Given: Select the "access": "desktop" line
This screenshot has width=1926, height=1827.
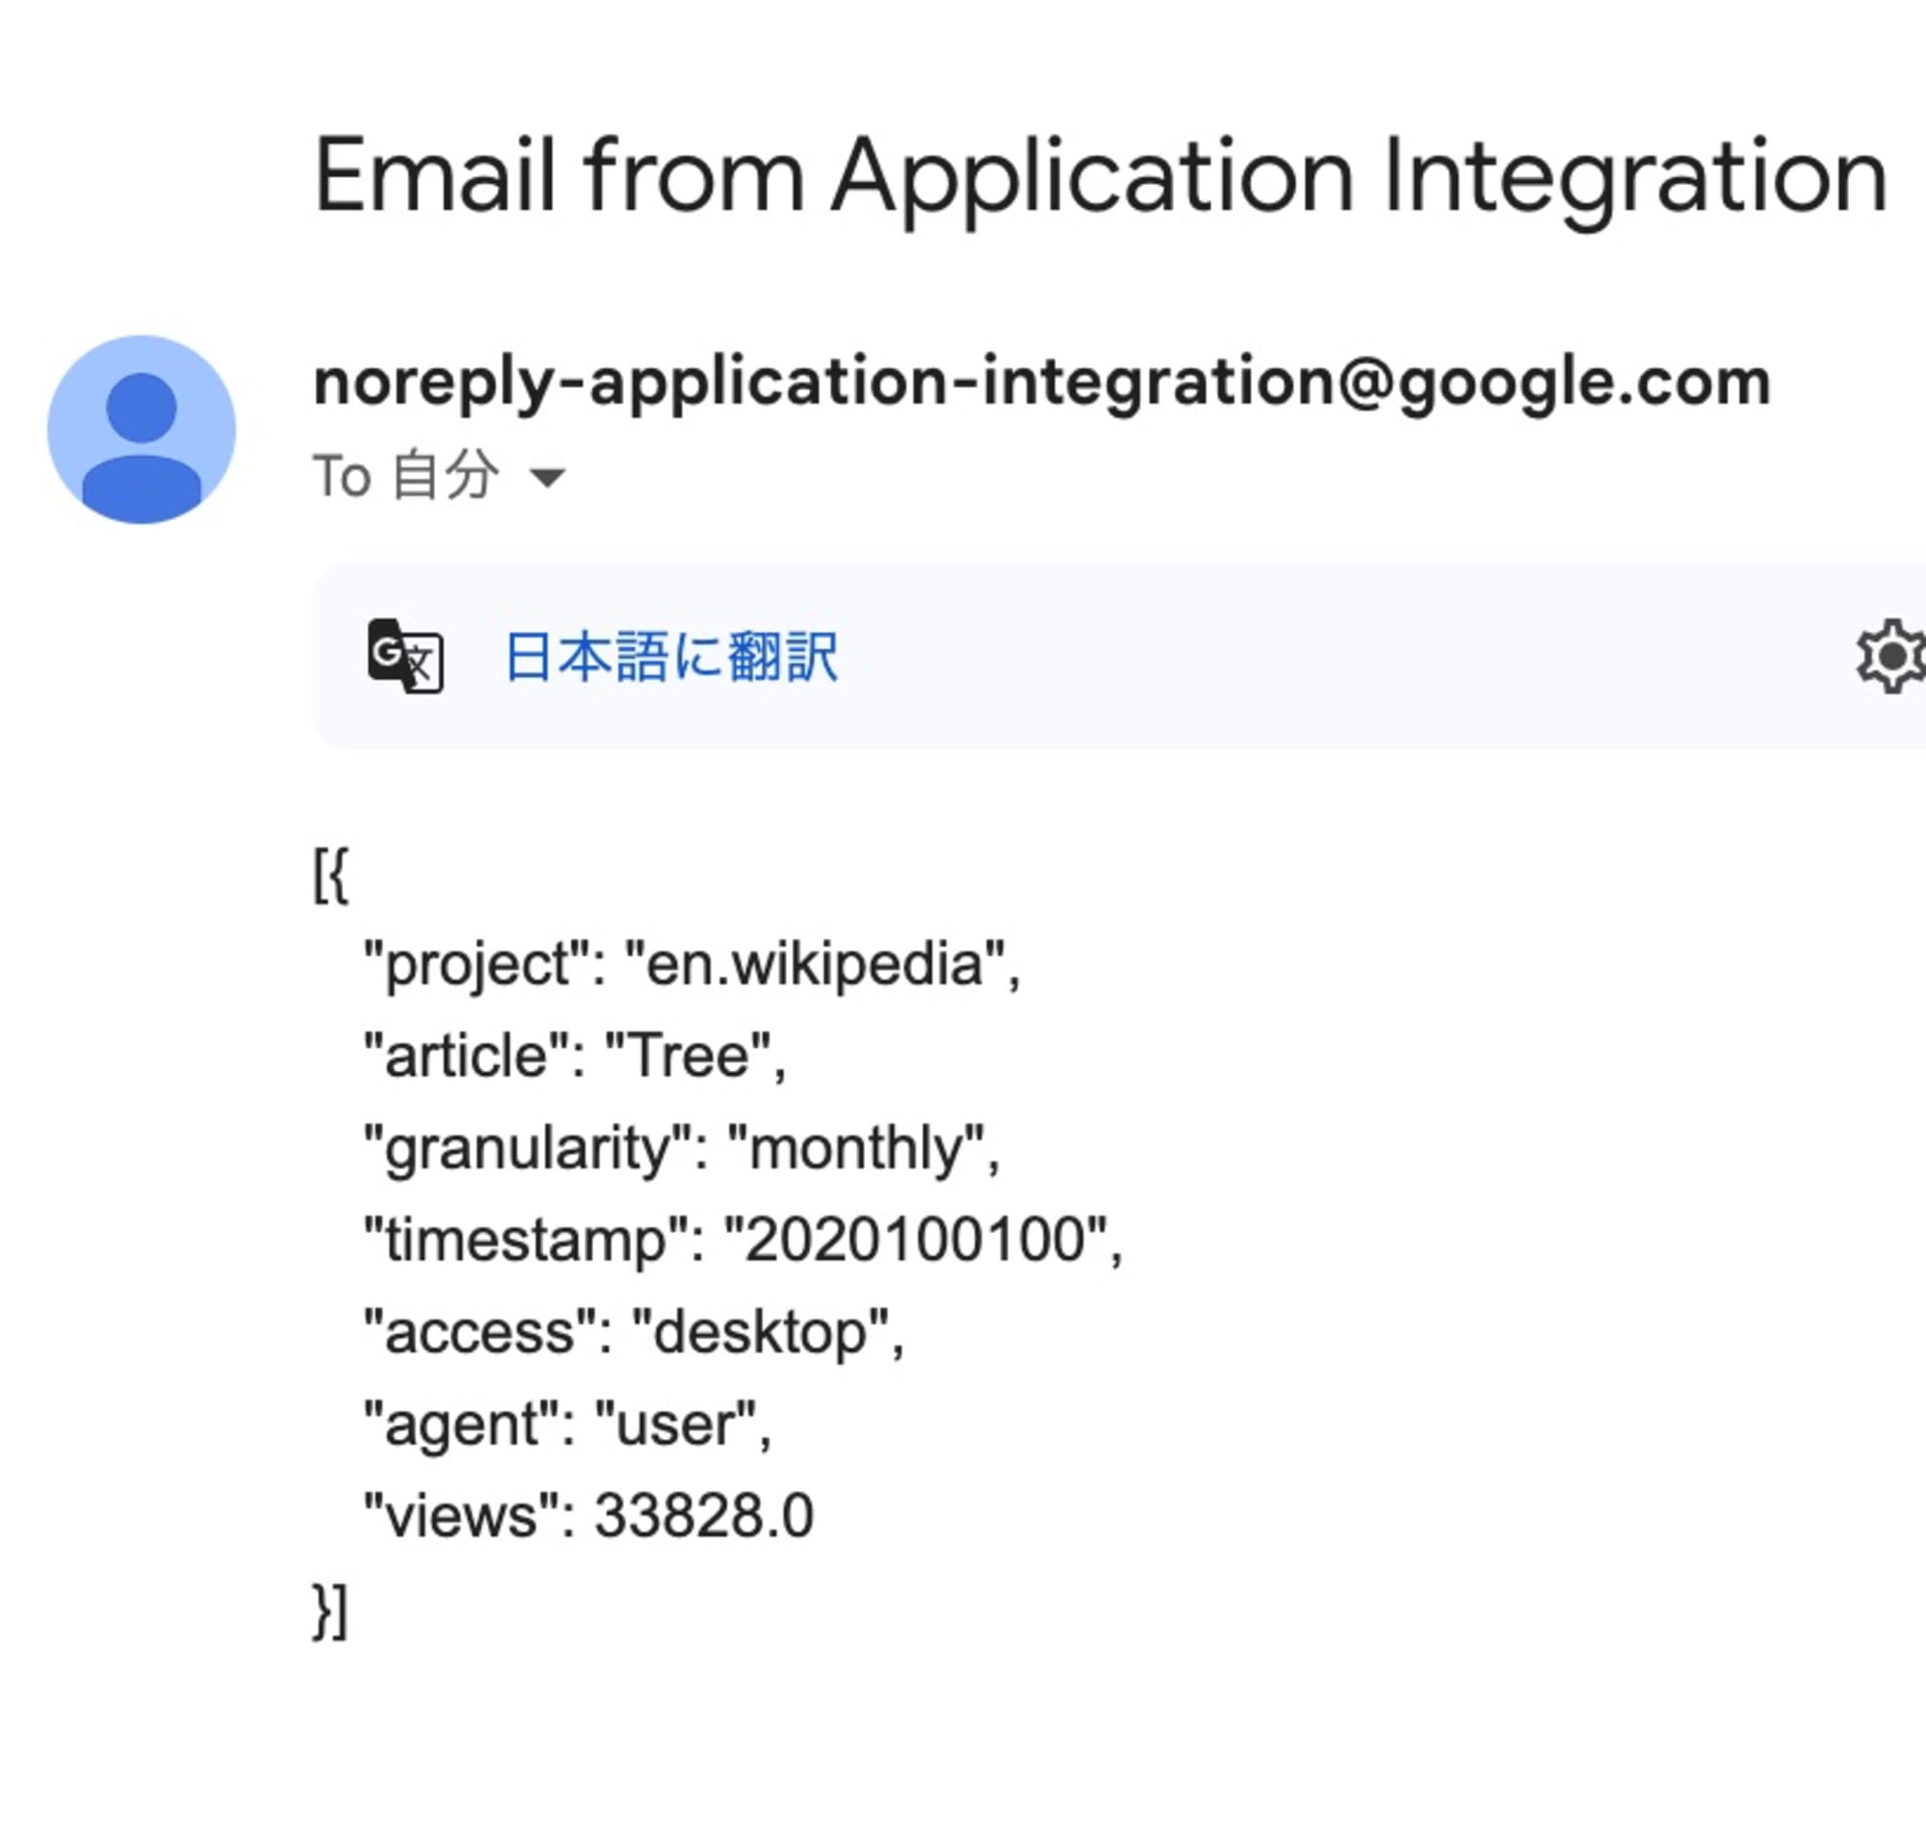Looking at the screenshot, I should 633,1332.
